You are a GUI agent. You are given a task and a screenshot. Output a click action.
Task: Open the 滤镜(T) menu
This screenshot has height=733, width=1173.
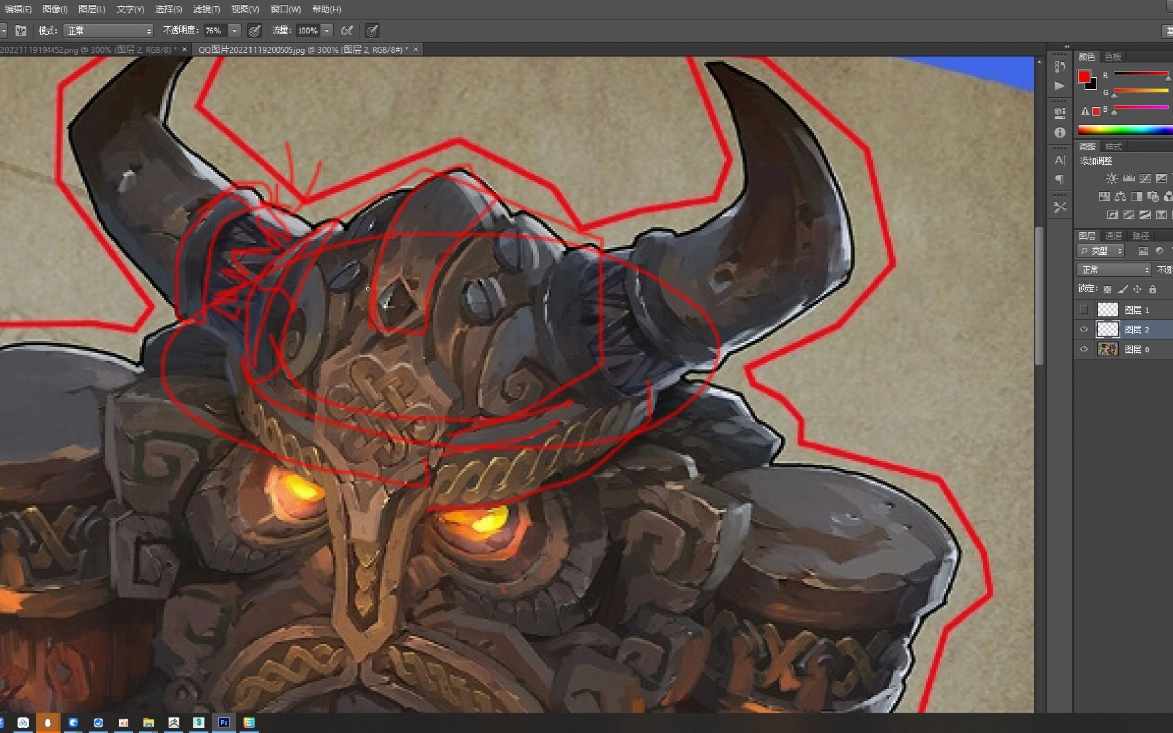[x=207, y=9]
